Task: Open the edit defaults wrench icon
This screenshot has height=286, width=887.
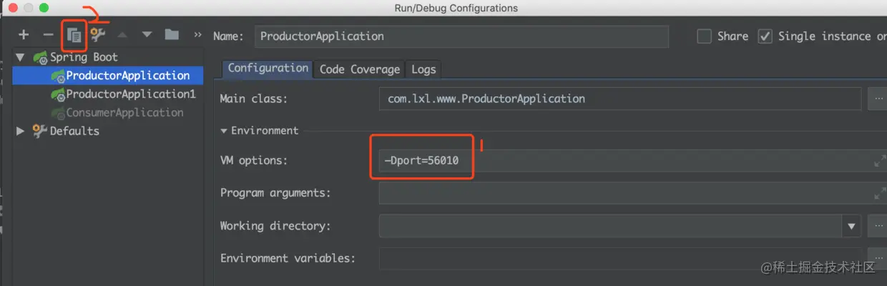Action: [x=98, y=34]
